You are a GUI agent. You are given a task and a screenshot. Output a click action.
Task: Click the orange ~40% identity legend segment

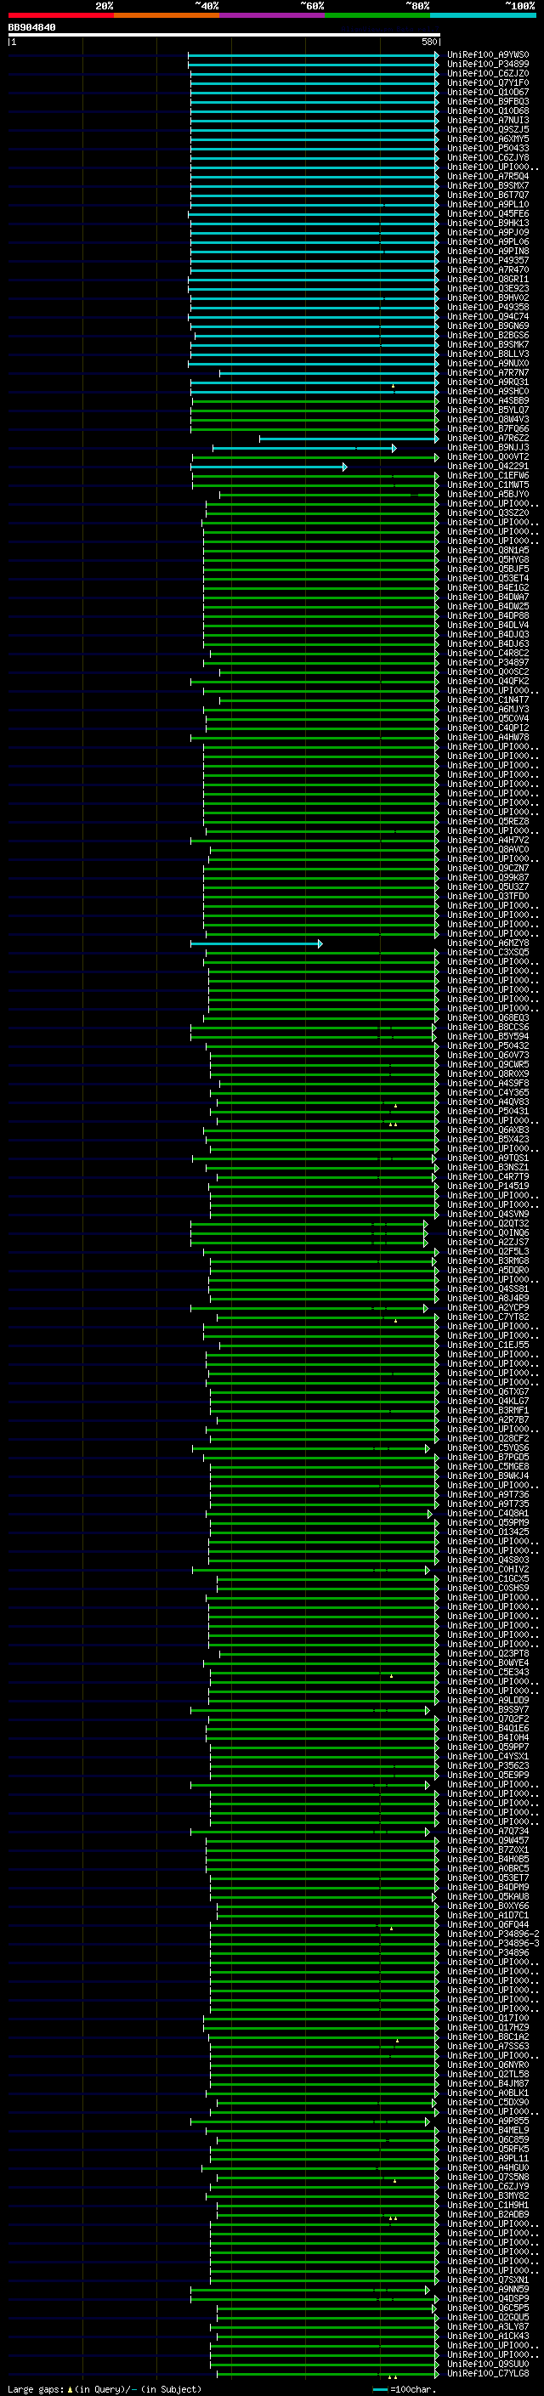[167, 15]
